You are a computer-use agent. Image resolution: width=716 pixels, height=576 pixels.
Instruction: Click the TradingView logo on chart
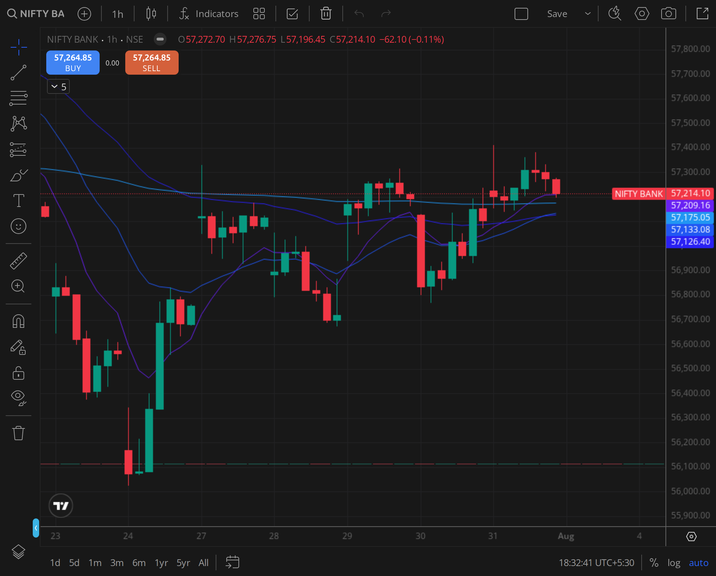pos(61,506)
